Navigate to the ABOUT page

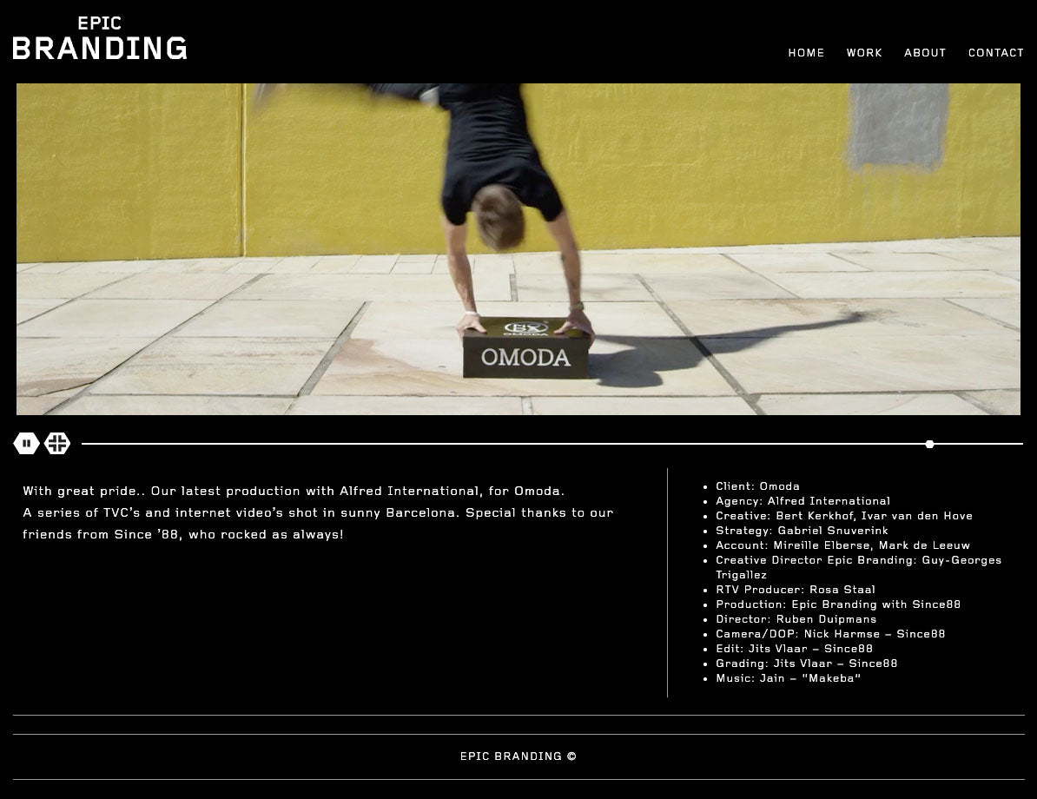point(925,53)
